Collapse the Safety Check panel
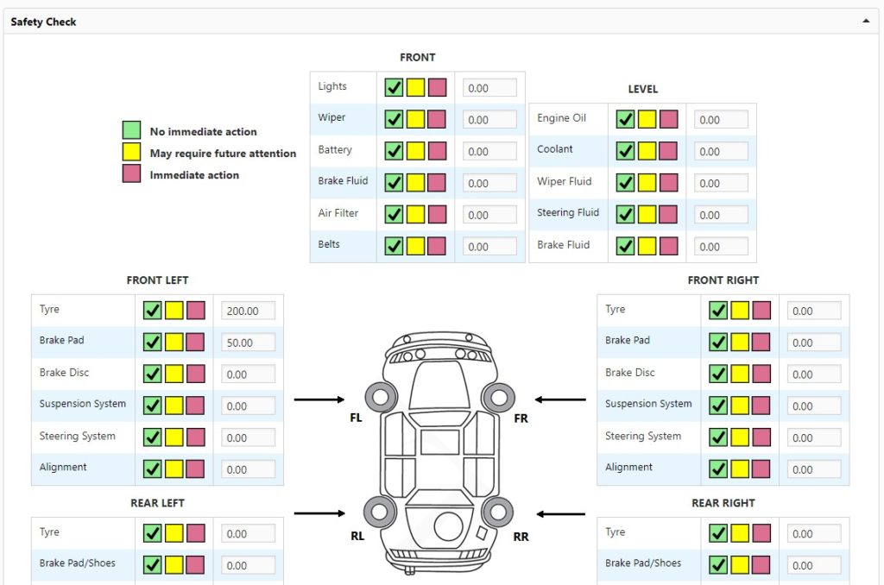This screenshot has height=585, width=884. point(866,21)
